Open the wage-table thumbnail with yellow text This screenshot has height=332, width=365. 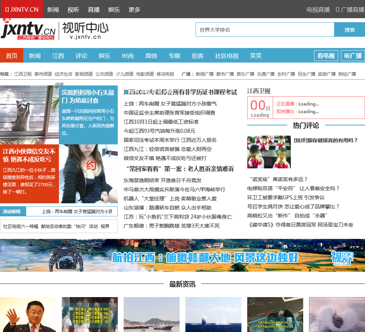coord(90,315)
